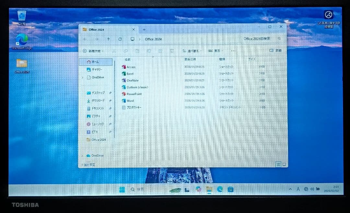Open the ... see more menu
The image size is (350, 213).
(x=233, y=51)
